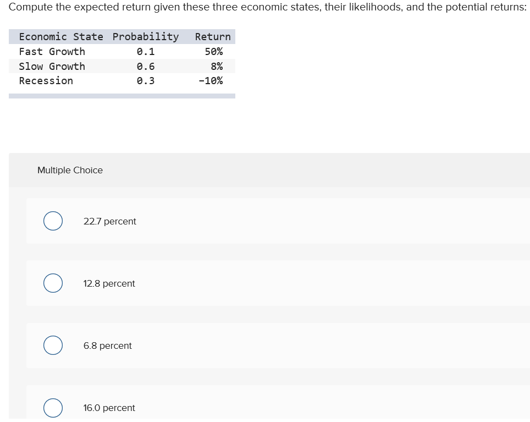Click the Multiple Choice section header
The width and height of the screenshot is (530, 422).
(x=70, y=170)
